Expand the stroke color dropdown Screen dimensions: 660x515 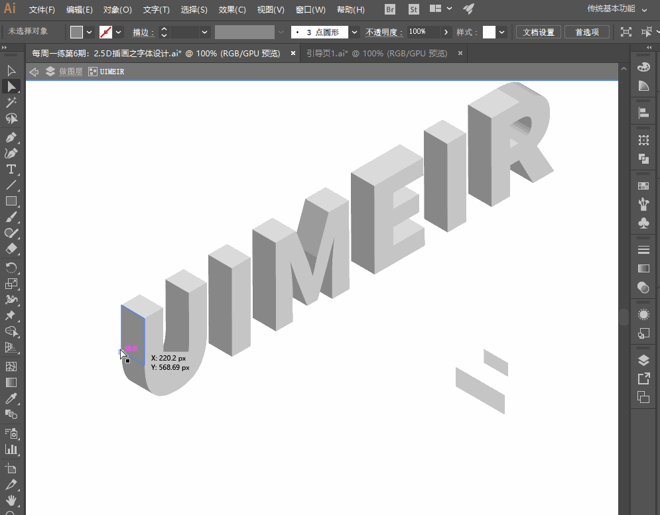point(119,32)
